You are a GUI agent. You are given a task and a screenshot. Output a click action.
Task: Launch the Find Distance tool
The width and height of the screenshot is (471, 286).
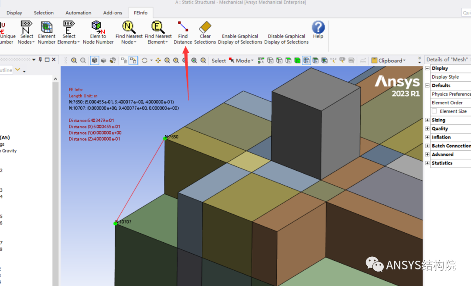(183, 32)
